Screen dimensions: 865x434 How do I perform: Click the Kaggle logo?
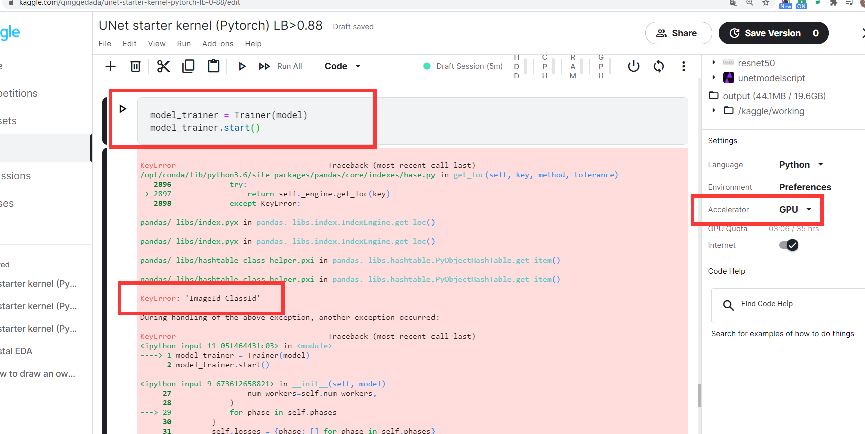[x=10, y=33]
